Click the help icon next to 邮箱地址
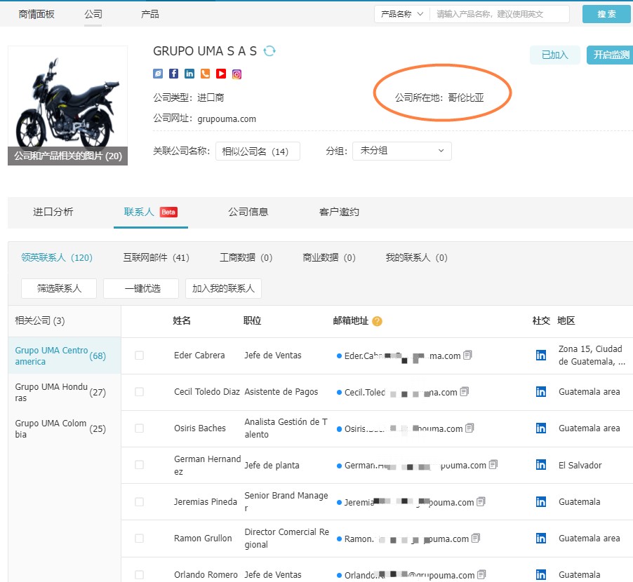 point(377,321)
